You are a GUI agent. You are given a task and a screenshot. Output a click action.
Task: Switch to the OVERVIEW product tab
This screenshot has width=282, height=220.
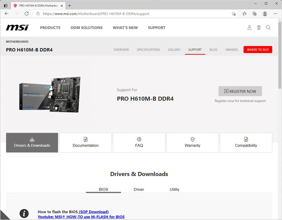tap(121, 50)
